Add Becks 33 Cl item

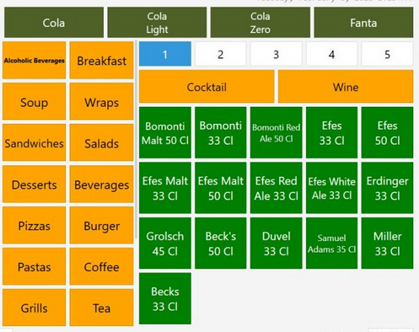pyautogui.click(x=165, y=298)
